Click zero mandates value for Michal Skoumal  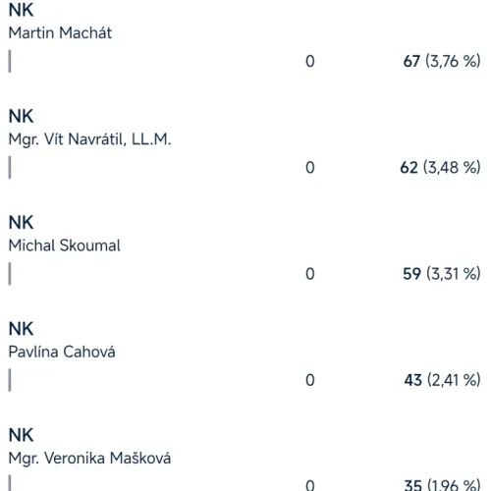[x=310, y=274]
